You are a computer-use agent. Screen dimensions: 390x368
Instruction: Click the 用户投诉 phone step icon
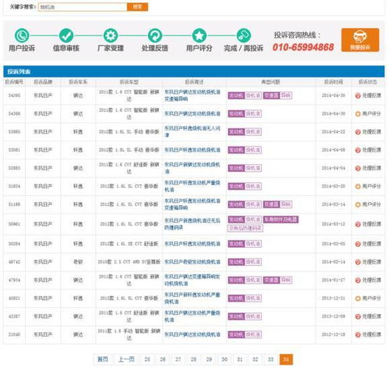coord(22,35)
